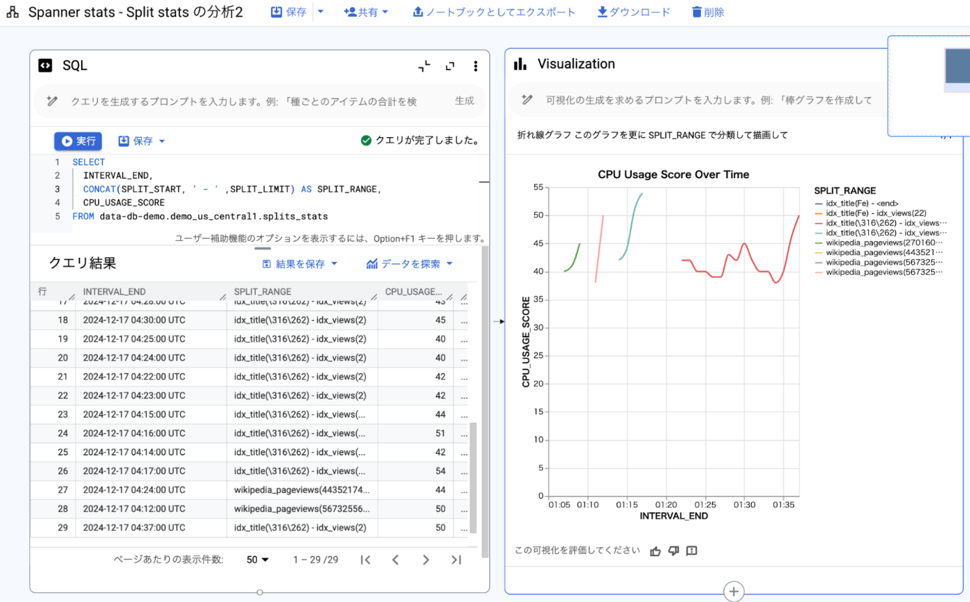
Task: Delete the canvas with 削除
Action: (708, 12)
